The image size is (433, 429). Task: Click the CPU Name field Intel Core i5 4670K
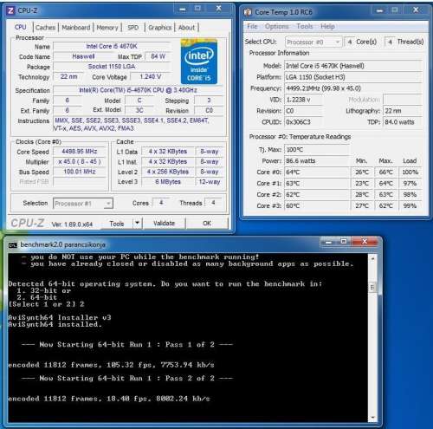[x=112, y=46]
